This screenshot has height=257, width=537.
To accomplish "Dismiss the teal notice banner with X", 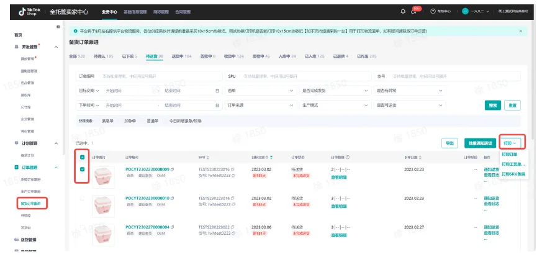I will click(521, 31).
